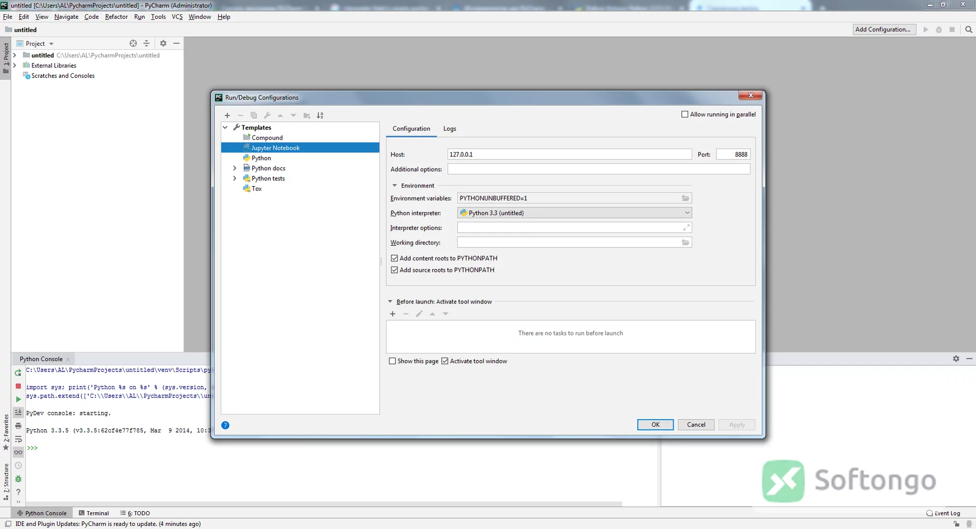Expand the External Libraries node
The width and height of the screenshot is (976, 529).
pos(14,66)
